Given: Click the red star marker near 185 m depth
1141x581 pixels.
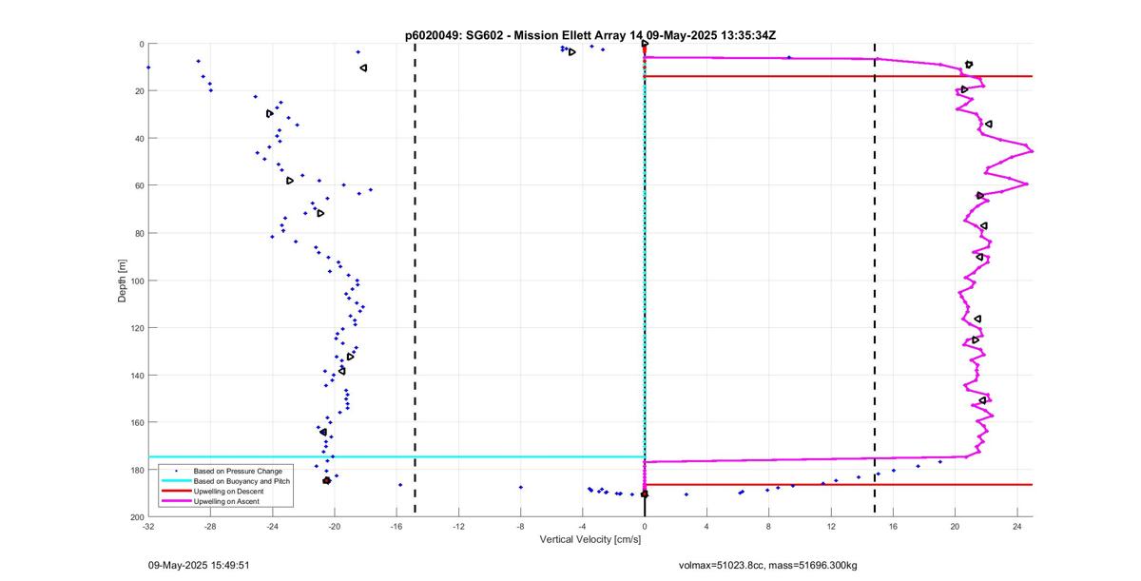Looking at the screenshot, I should [327, 481].
